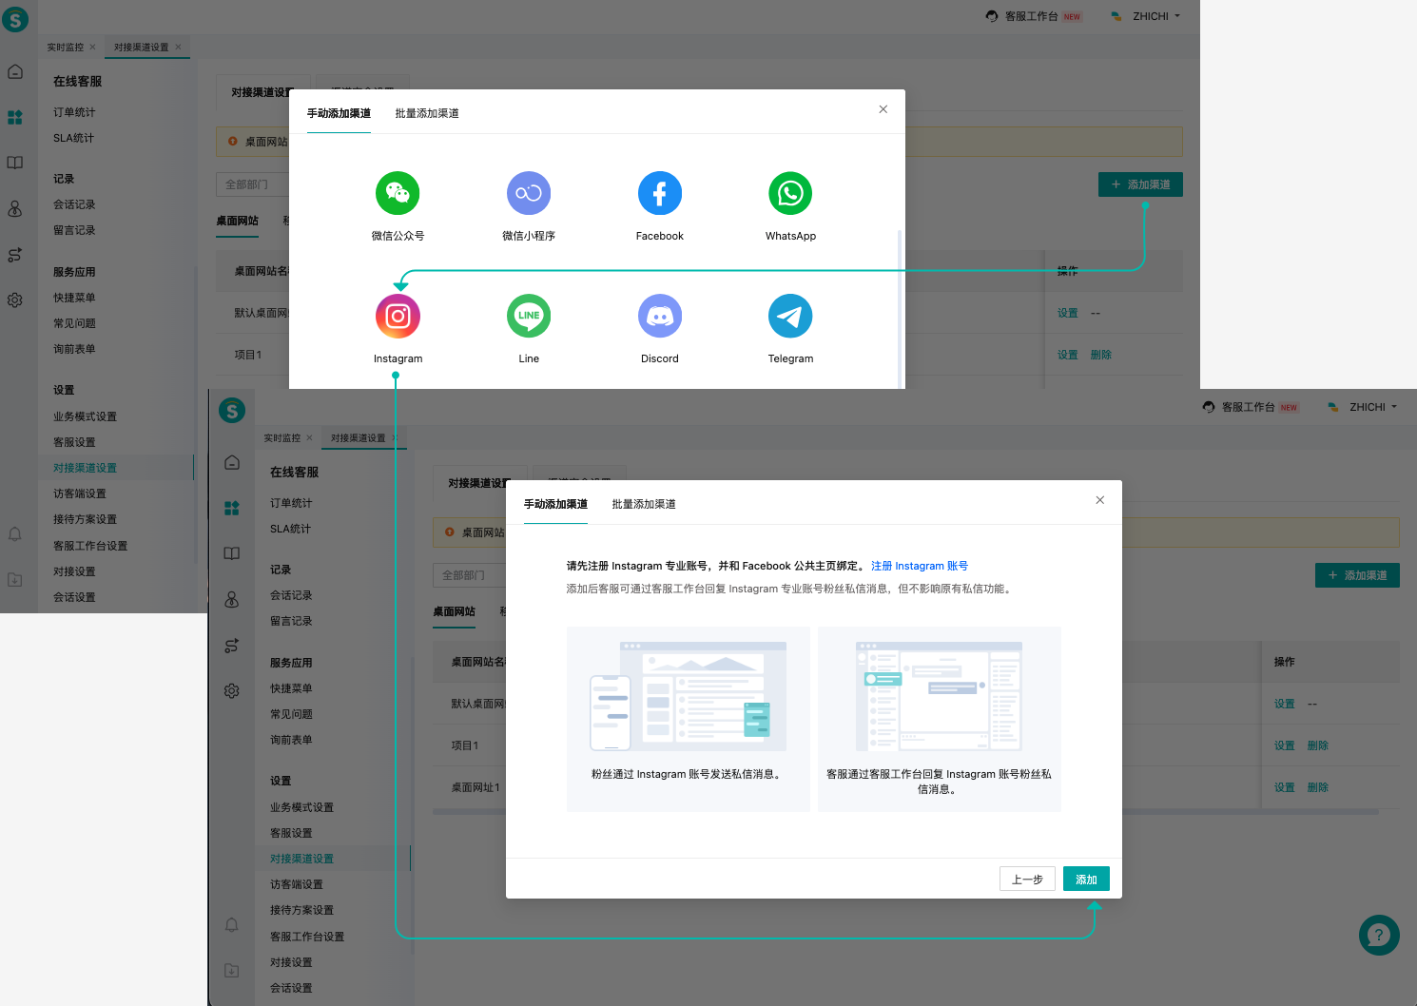Open SLA统计 in lower window menu

pyautogui.click(x=290, y=529)
